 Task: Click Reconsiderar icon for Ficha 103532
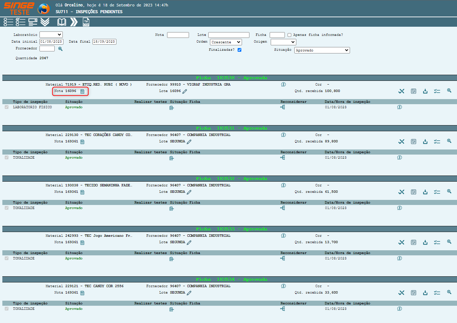click(283, 208)
